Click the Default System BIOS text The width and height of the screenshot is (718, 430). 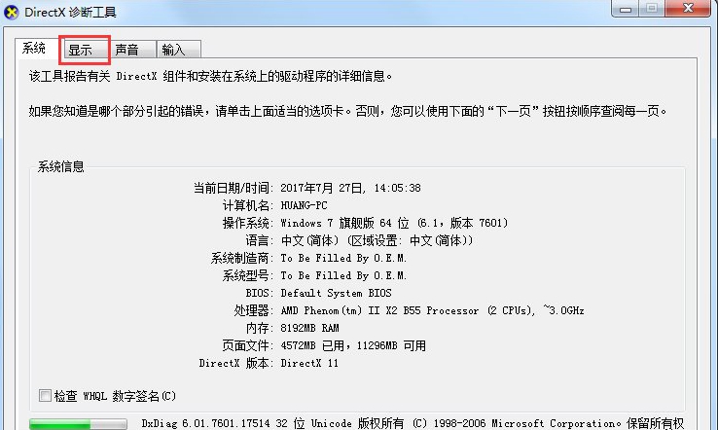point(336,293)
